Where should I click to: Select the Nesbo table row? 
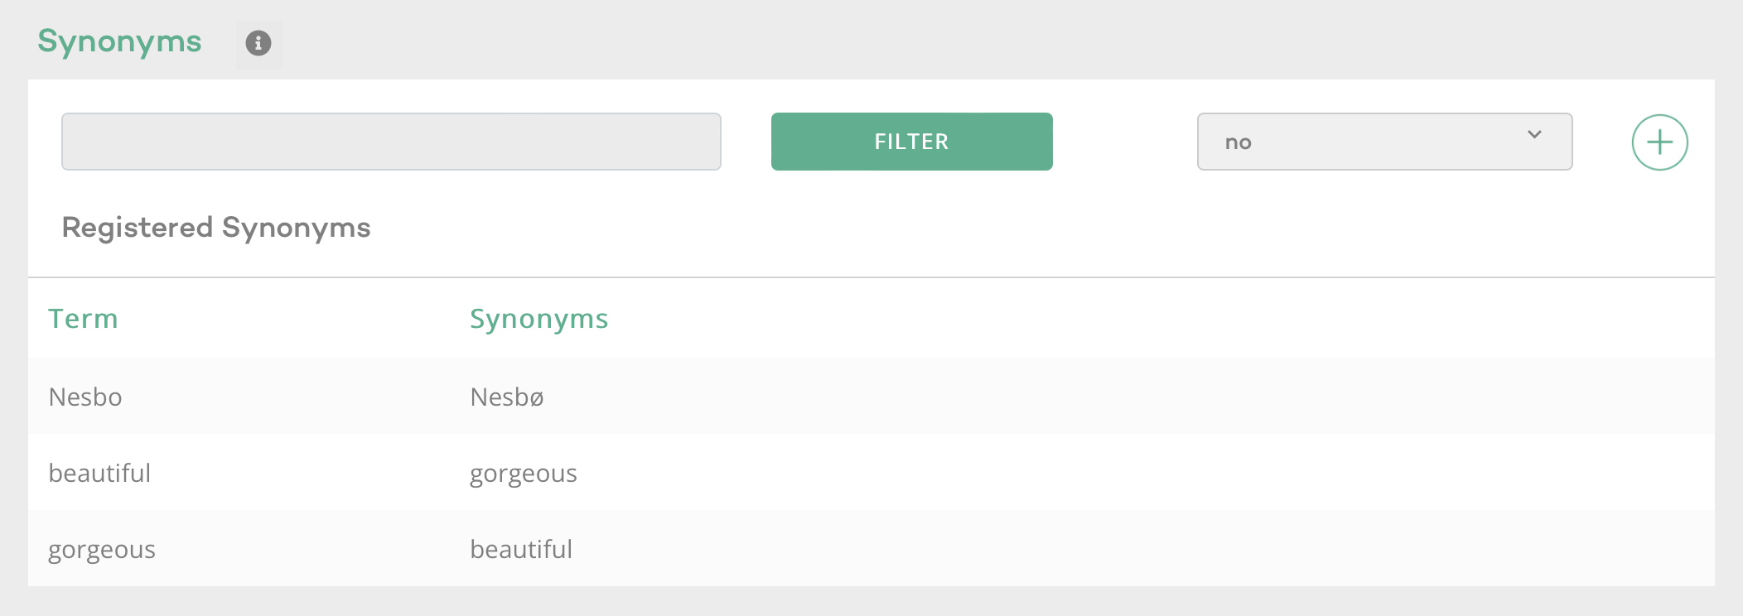point(85,397)
